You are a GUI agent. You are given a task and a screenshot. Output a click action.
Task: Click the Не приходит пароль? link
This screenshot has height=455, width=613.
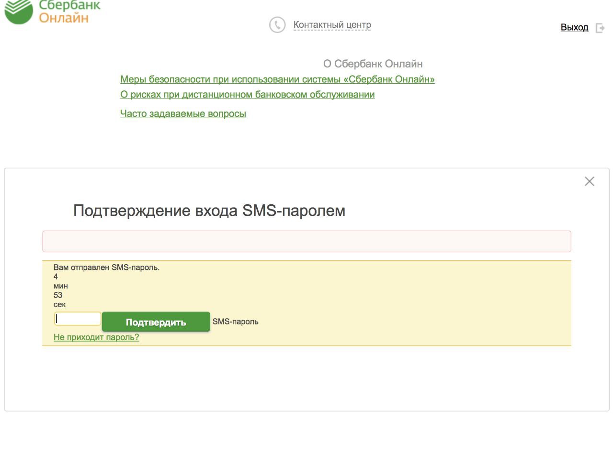[96, 337]
